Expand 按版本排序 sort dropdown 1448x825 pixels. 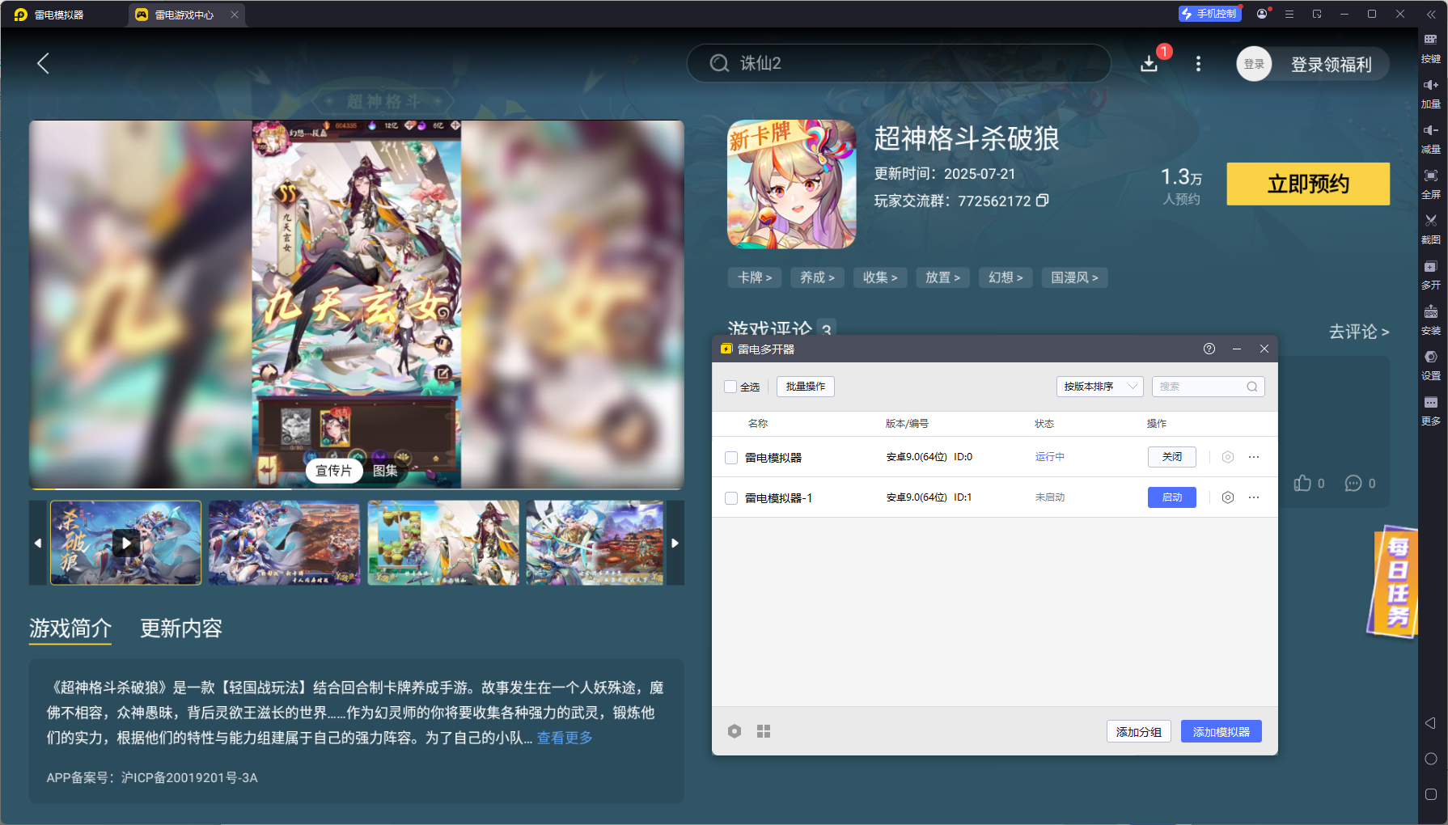[x=1099, y=387]
